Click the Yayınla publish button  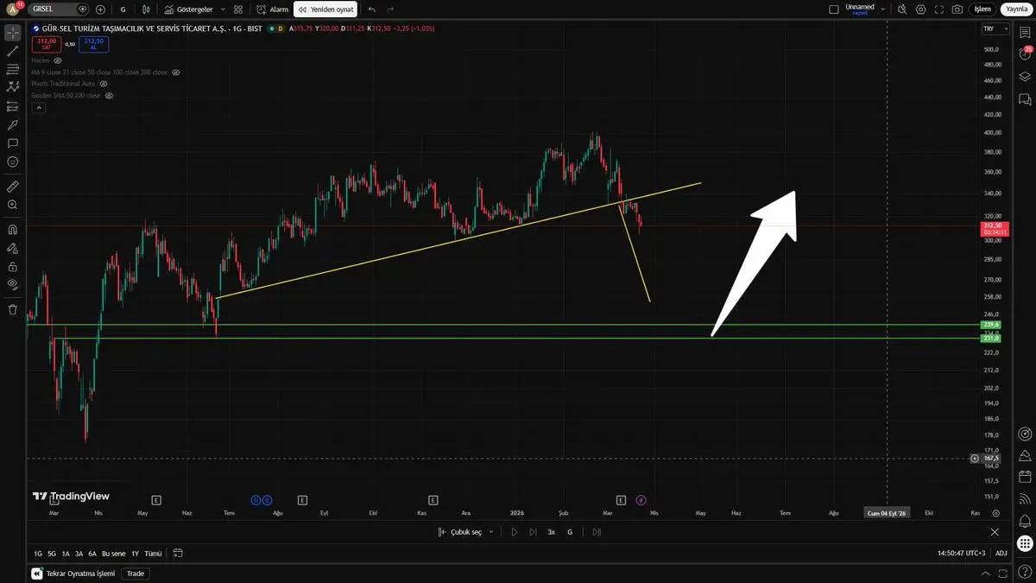point(1016,9)
